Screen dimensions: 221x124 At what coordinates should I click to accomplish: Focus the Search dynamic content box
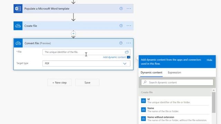coord(177,82)
